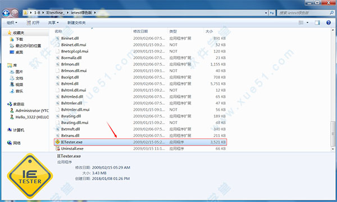Click the Music library icon
The width and height of the screenshot is (337, 202).
12,91
